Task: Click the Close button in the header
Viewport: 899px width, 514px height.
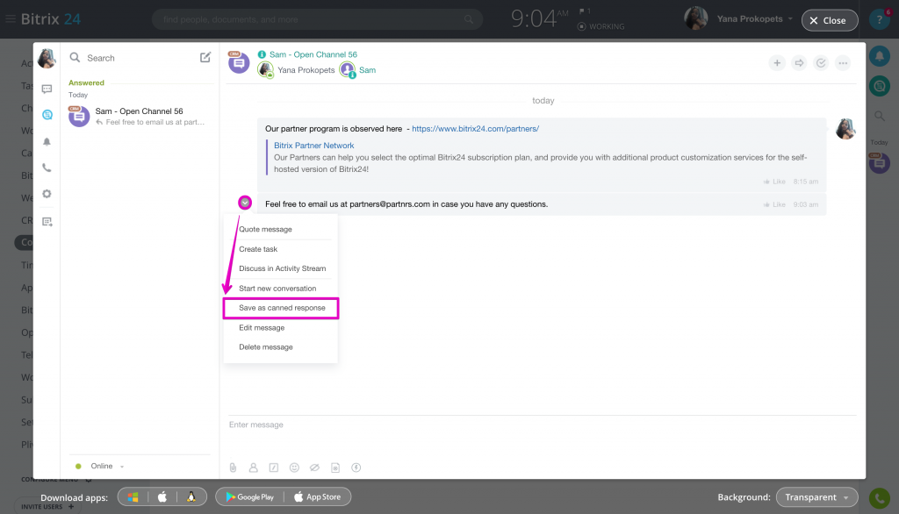Action: pos(830,20)
